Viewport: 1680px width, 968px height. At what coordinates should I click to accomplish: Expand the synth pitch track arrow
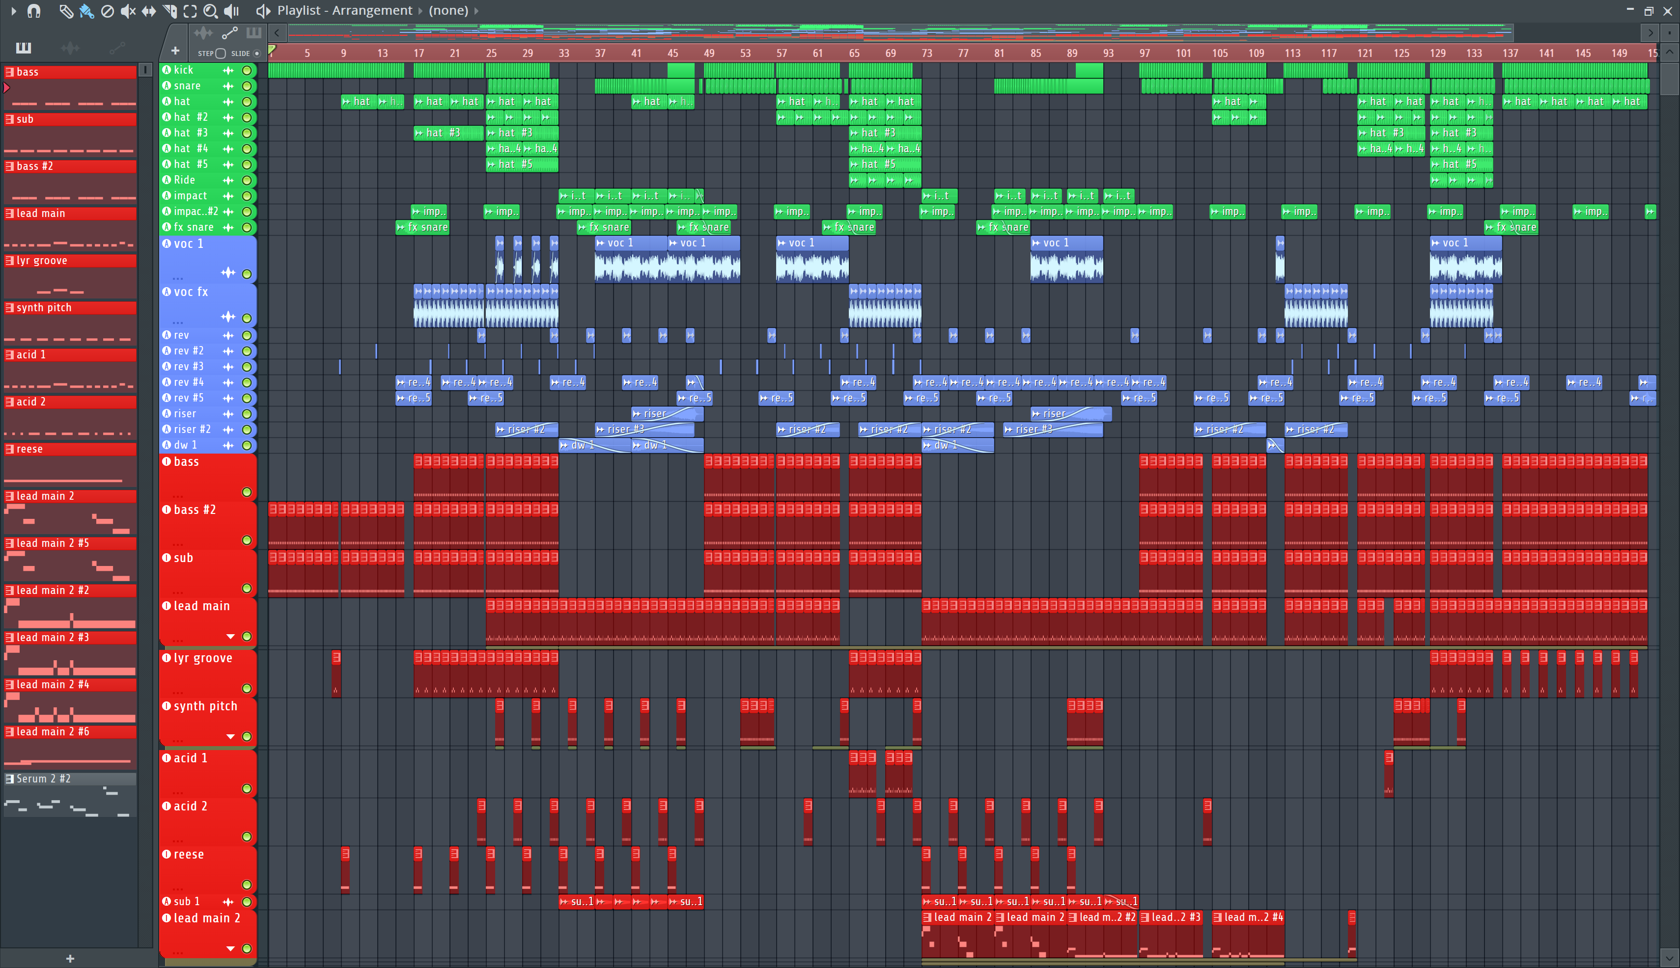(x=231, y=737)
